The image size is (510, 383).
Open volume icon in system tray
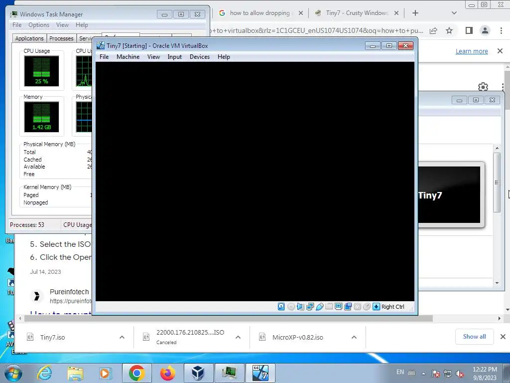point(460,374)
